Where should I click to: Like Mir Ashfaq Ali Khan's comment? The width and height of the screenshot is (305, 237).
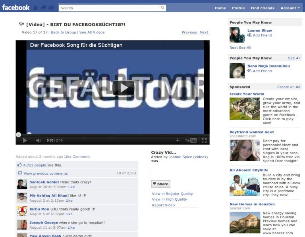69,201
